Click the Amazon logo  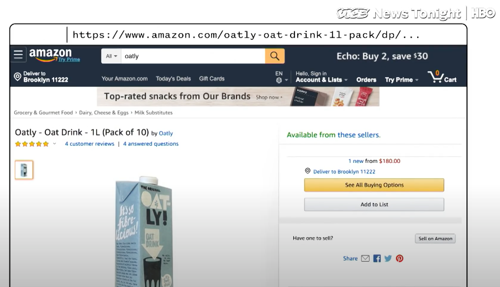click(51, 55)
